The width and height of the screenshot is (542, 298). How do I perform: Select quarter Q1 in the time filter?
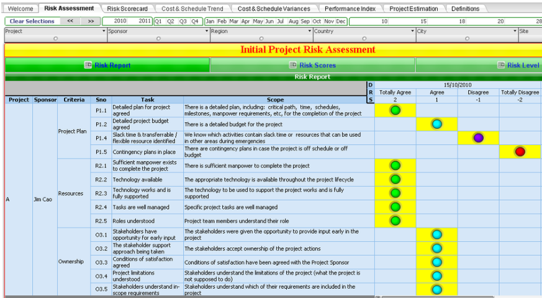click(158, 21)
